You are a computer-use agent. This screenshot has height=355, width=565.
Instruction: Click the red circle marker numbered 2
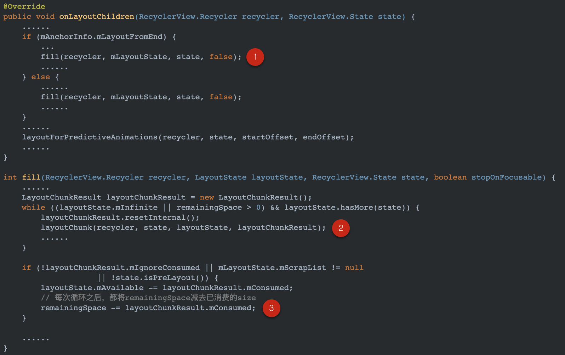tap(341, 228)
